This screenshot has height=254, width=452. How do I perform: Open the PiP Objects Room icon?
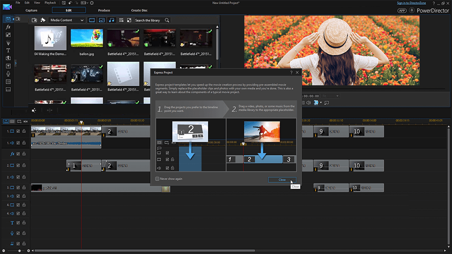point(8,35)
